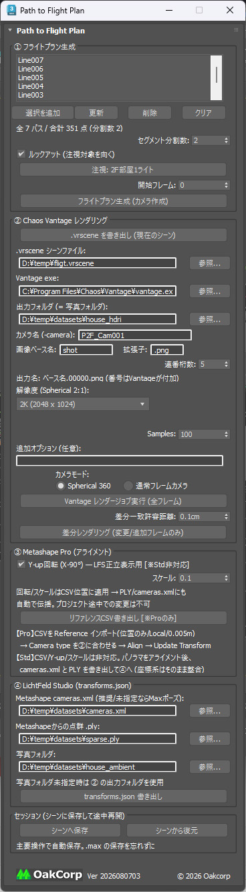Open the 解像度 2K (2048 x 1024) dropdown
The height and width of the screenshot is (892, 246).
pos(82,404)
